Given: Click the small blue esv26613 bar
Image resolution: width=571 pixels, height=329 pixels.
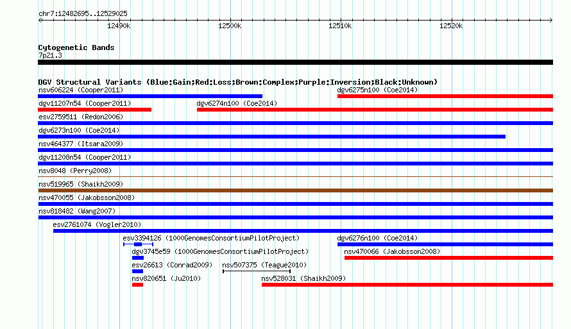Looking at the screenshot, I should click(138, 271).
